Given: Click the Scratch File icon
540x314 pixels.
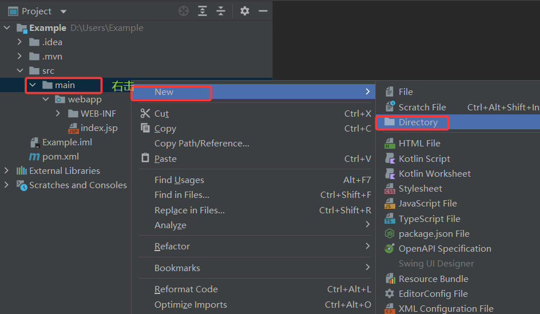Looking at the screenshot, I should pos(390,107).
